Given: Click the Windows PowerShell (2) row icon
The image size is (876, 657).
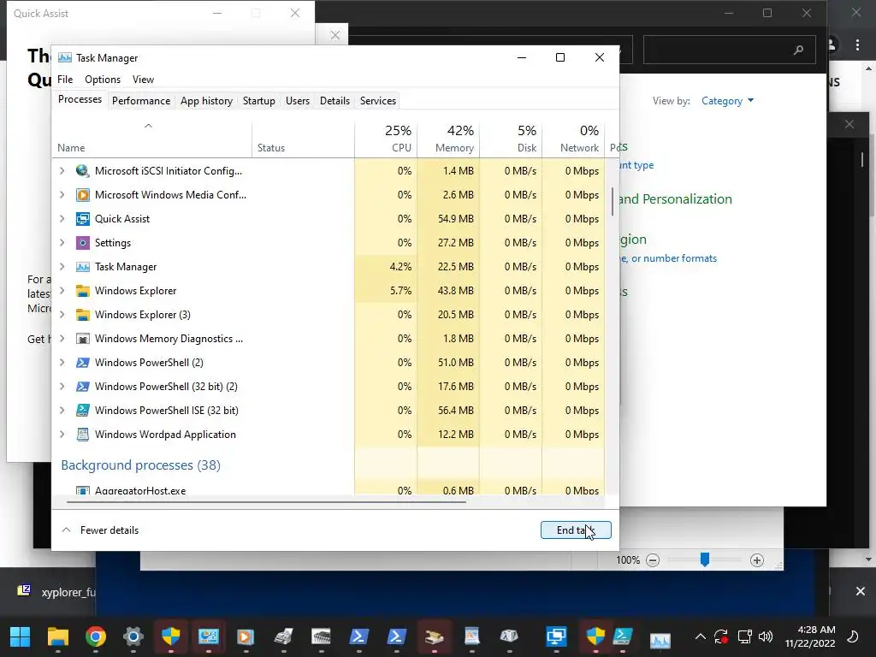Looking at the screenshot, I should [x=83, y=363].
